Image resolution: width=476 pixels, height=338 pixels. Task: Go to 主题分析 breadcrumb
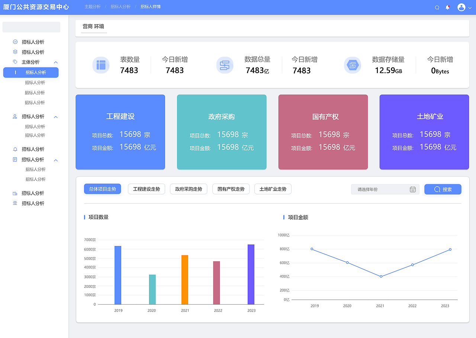(93, 7)
